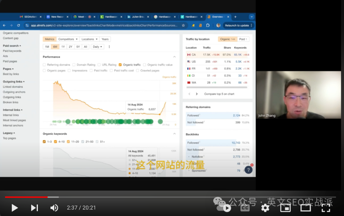Viewport: 344px width, 216px height.
Task: Click the address bar URL field
Action: point(104,25)
